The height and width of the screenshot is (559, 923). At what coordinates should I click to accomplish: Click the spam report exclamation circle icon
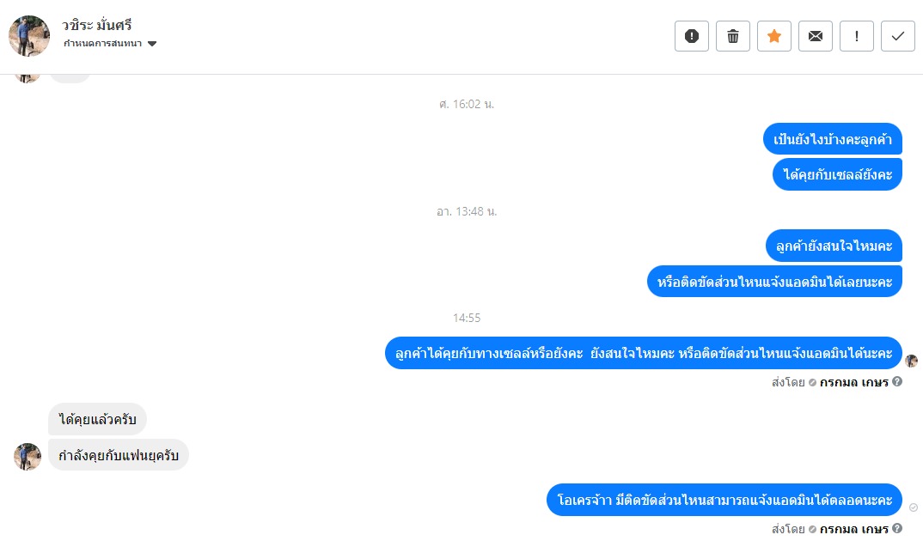692,36
